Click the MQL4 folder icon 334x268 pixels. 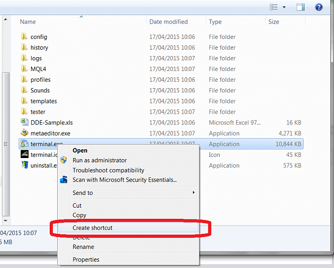[x=24, y=68]
